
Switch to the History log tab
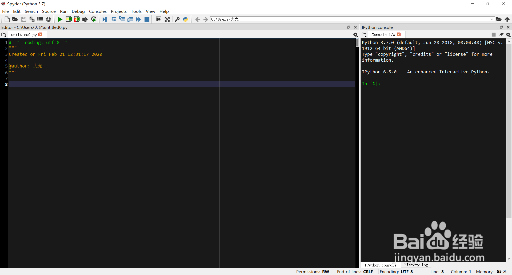[x=416, y=265]
